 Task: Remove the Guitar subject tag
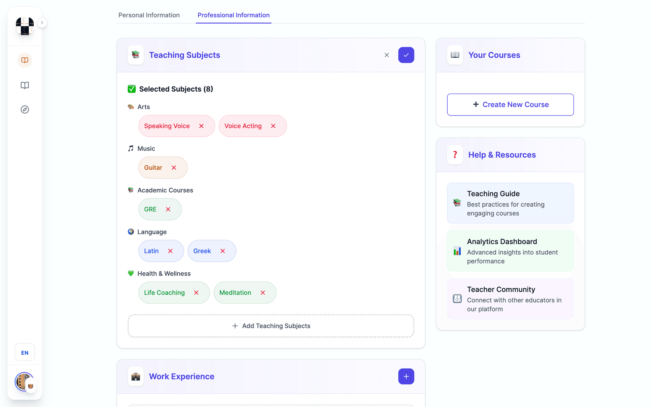(174, 168)
